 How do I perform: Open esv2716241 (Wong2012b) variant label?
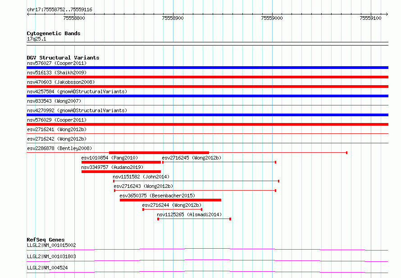coord(57,129)
